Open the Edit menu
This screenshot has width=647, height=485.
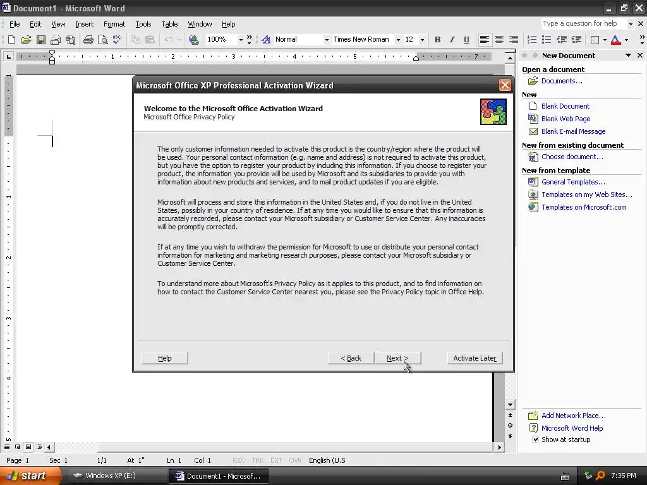point(35,24)
